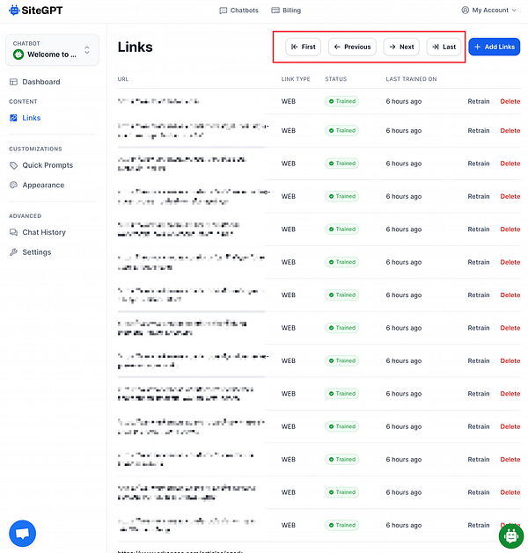Click the SiteGPT robot logo
528x553 pixels.
(x=14, y=11)
